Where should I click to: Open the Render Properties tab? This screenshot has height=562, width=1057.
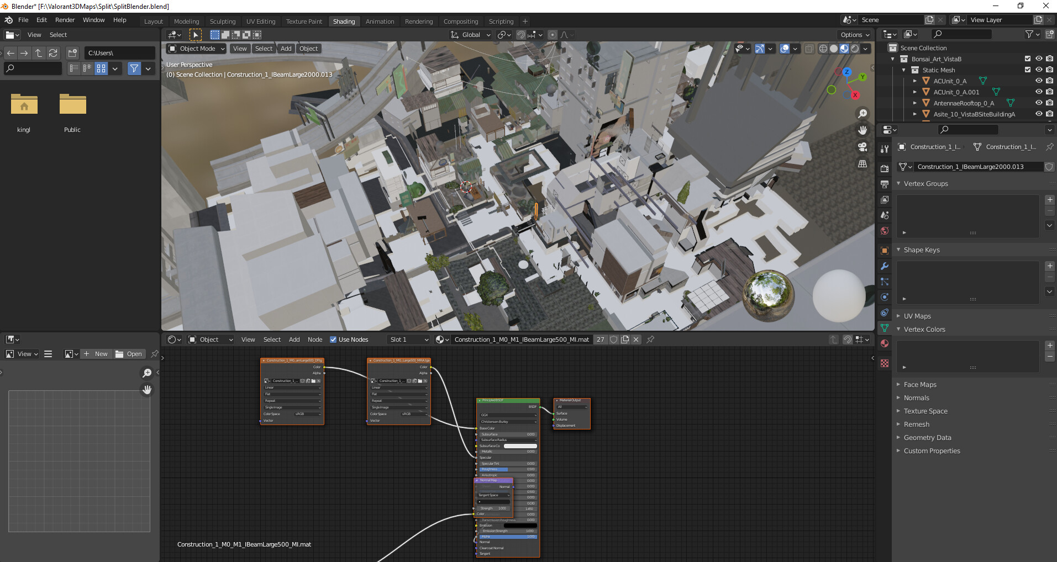coord(884,169)
